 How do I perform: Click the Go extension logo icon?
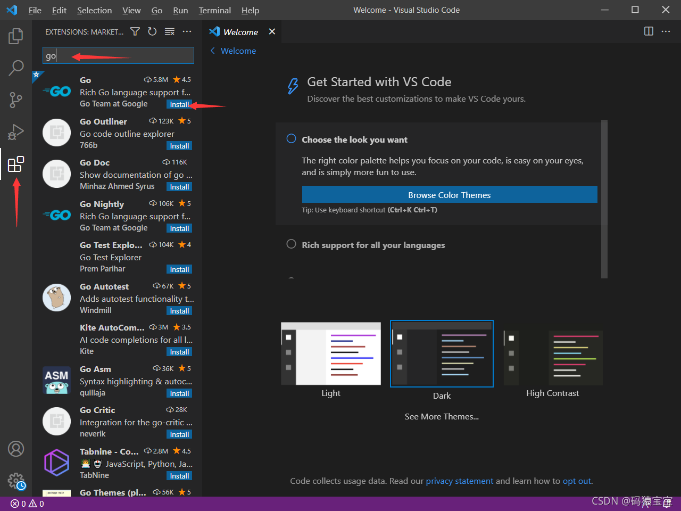[x=57, y=92]
